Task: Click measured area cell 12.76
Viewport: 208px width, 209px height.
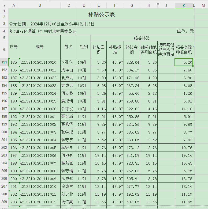Action: pos(149,147)
